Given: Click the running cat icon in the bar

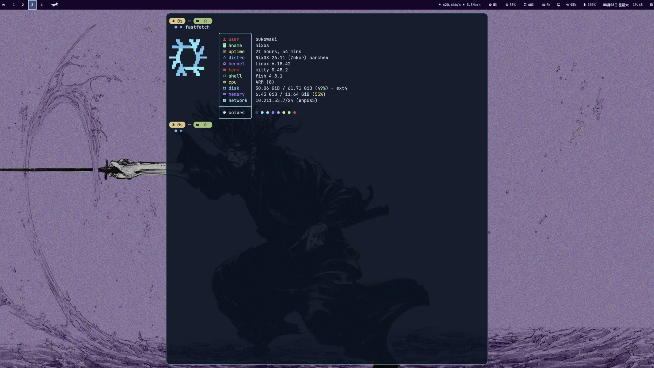Looking at the screenshot, I should pos(54,4).
